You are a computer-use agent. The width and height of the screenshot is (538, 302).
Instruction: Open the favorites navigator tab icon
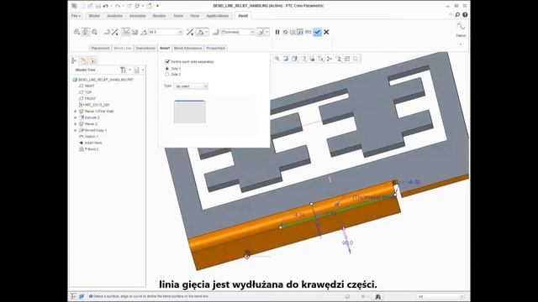92,60
